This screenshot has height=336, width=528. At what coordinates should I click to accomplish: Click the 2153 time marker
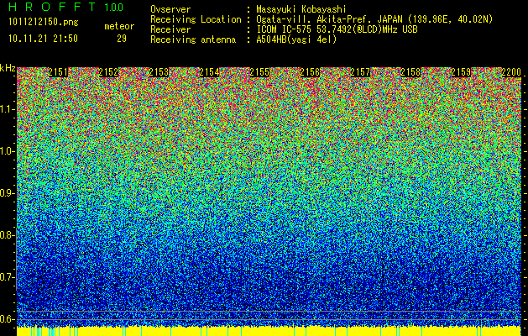coord(159,72)
